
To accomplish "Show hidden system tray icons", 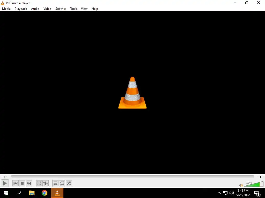I will click(x=219, y=193).
